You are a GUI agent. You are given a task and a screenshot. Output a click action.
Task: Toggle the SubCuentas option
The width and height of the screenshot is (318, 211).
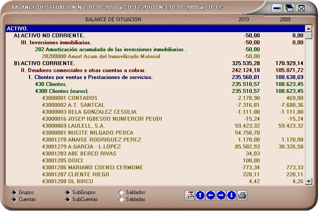tap(67, 199)
